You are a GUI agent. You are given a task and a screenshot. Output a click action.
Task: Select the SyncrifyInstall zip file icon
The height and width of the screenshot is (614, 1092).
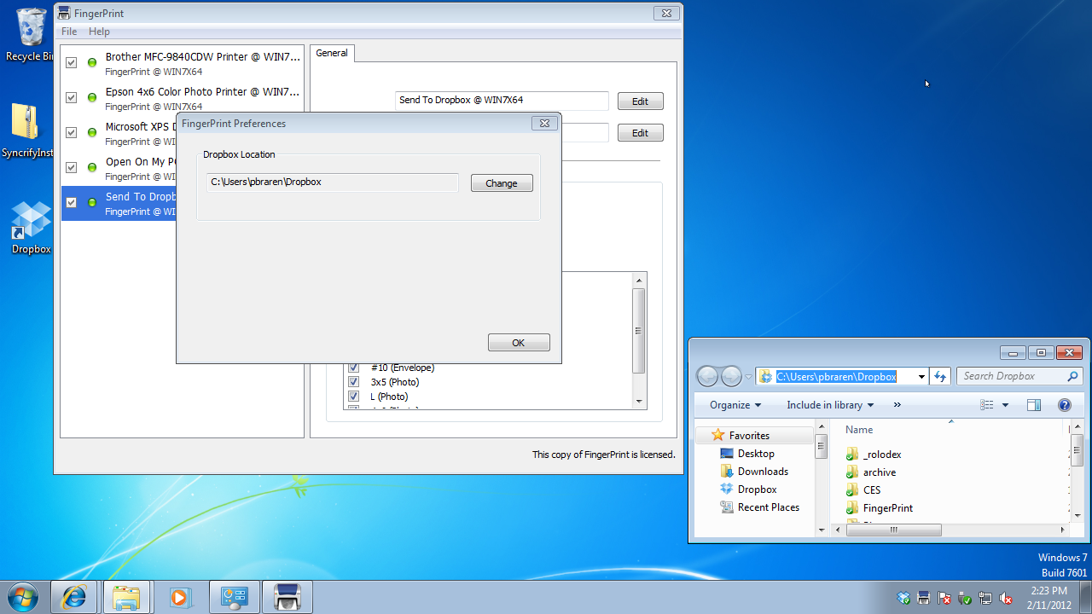point(26,130)
